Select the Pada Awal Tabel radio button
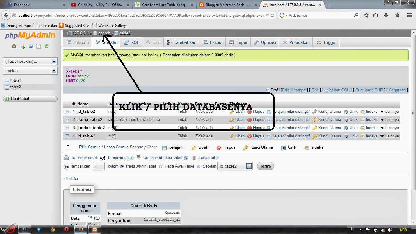The width and height of the screenshot is (416, 234). coord(161,166)
